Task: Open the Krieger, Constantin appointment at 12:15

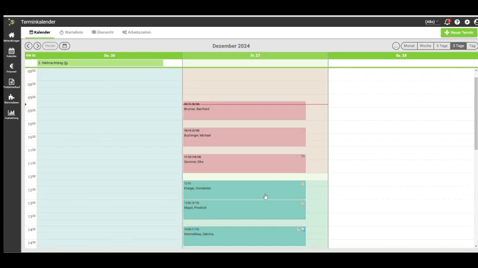Action: point(245,190)
